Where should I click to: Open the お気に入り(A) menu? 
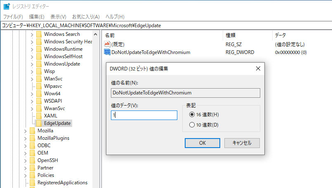click(x=86, y=17)
